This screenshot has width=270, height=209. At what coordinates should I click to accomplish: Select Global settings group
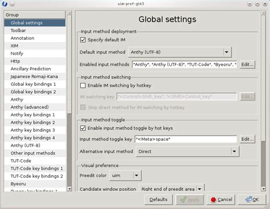click(35, 23)
